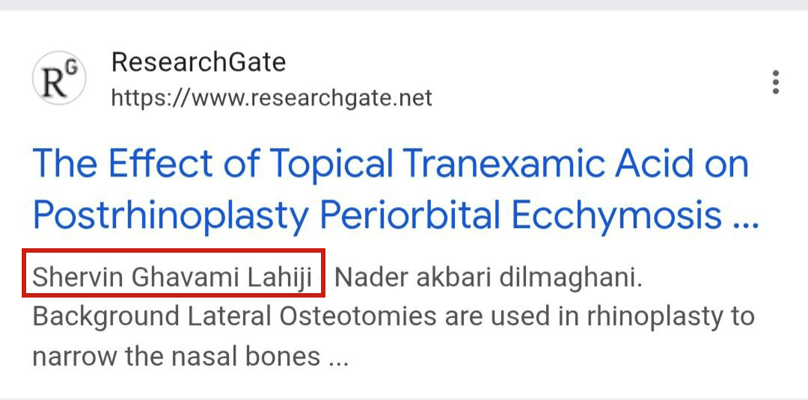This screenshot has width=808, height=400.
Task: Click the word Periorbital in the title
Action: [x=410, y=215]
